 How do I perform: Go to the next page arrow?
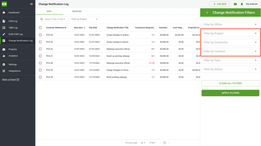[x=169, y=143]
